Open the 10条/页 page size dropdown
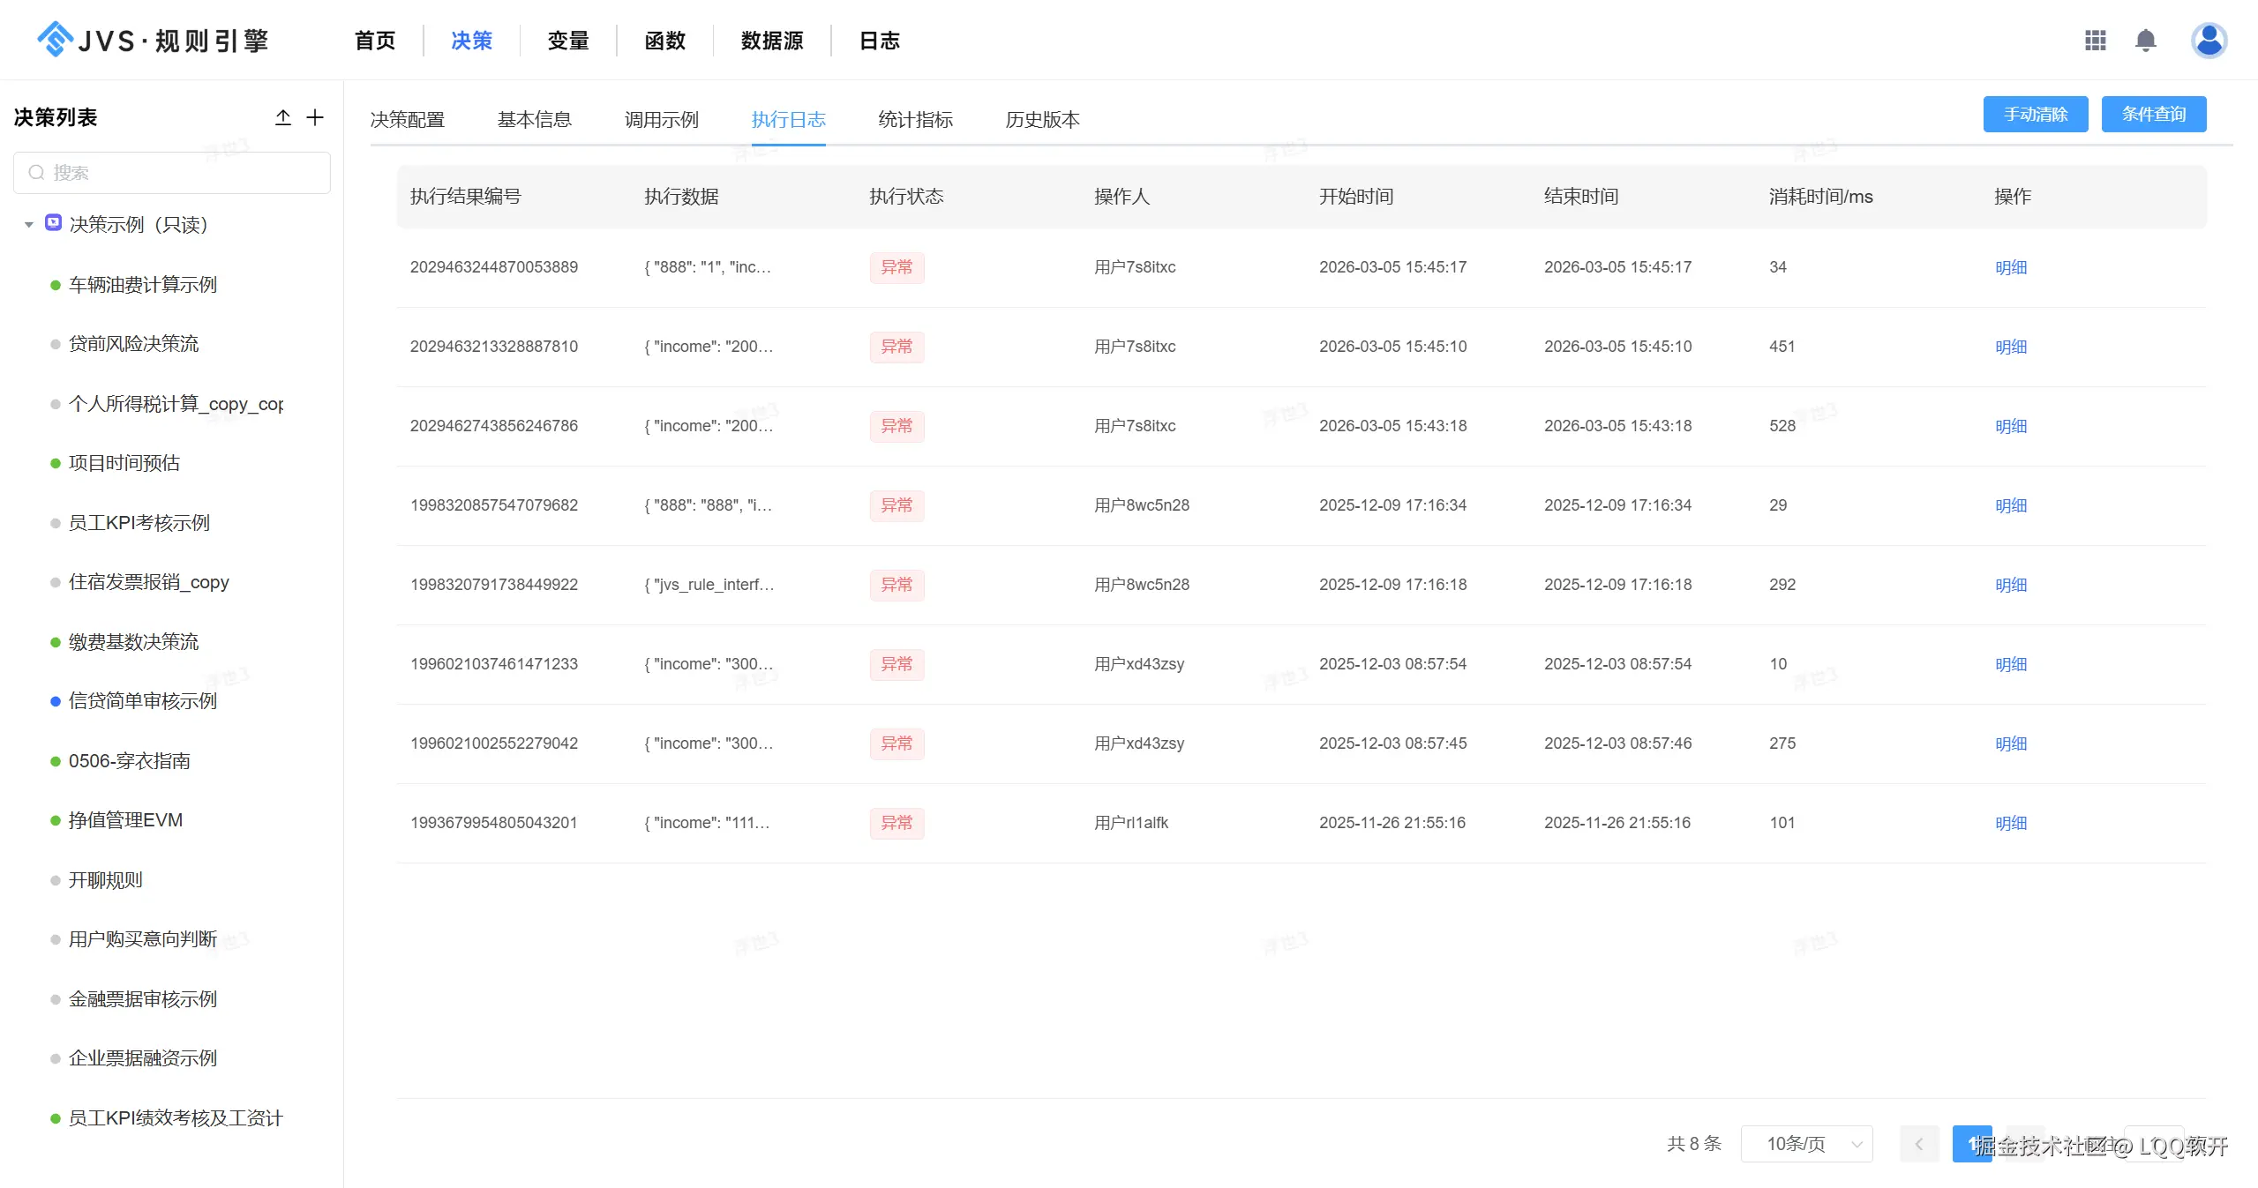The width and height of the screenshot is (2258, 1188). click(x=1805, y=1144)
